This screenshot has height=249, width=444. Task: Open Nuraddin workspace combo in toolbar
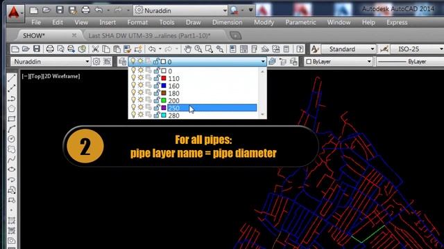[50, 62]
